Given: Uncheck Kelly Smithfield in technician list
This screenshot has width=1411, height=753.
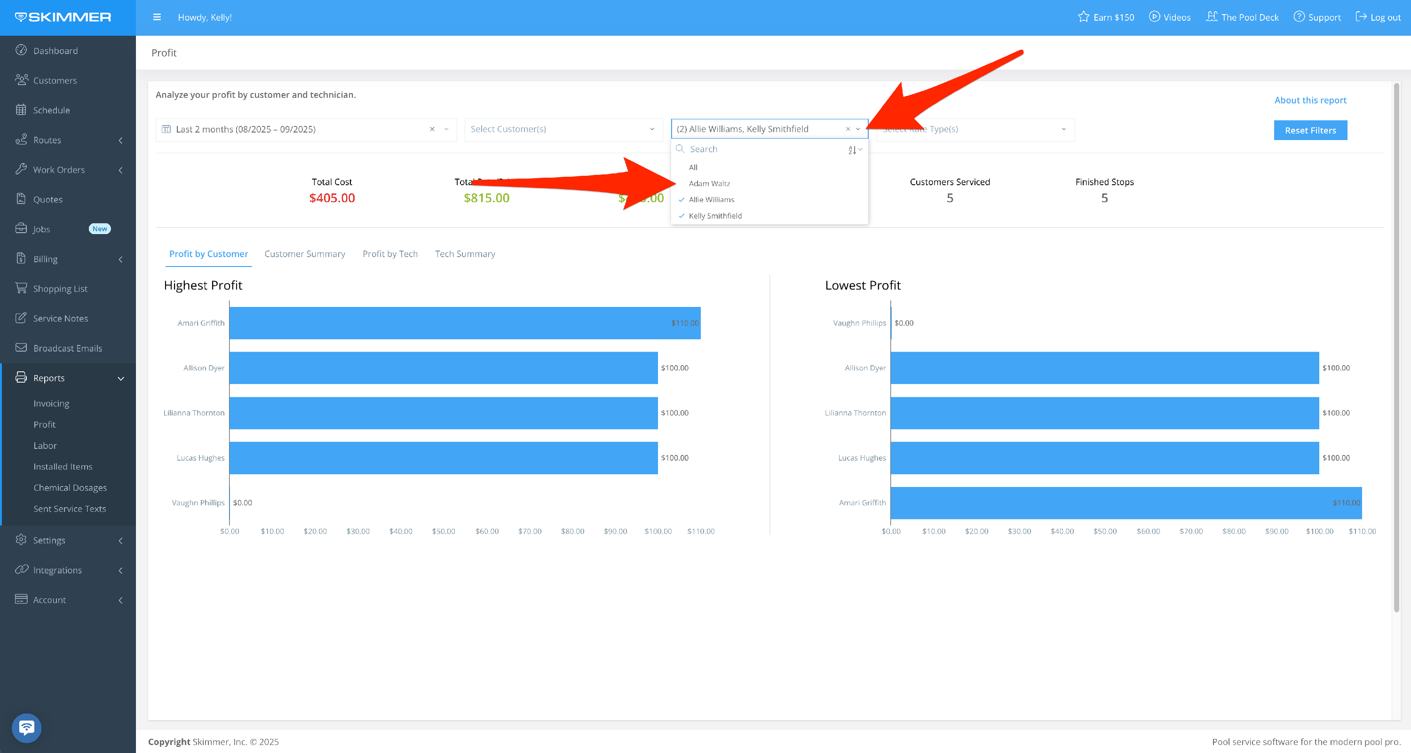Looking at the screenshot, I should 715,216.
